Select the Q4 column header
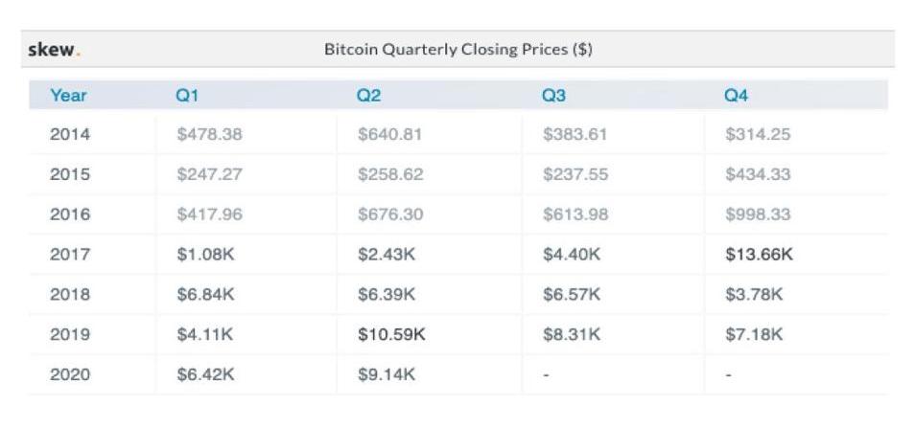 [x=736, y=96]
